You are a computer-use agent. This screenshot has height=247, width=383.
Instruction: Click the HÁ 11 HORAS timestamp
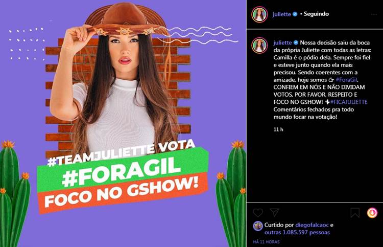[x=266, y=242]
